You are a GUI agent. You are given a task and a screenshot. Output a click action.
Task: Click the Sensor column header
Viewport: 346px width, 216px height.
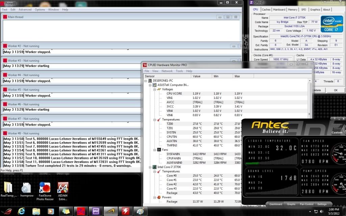pos(167,76)
